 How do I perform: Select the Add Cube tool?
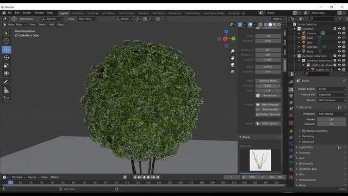click(x=7, y=99)
